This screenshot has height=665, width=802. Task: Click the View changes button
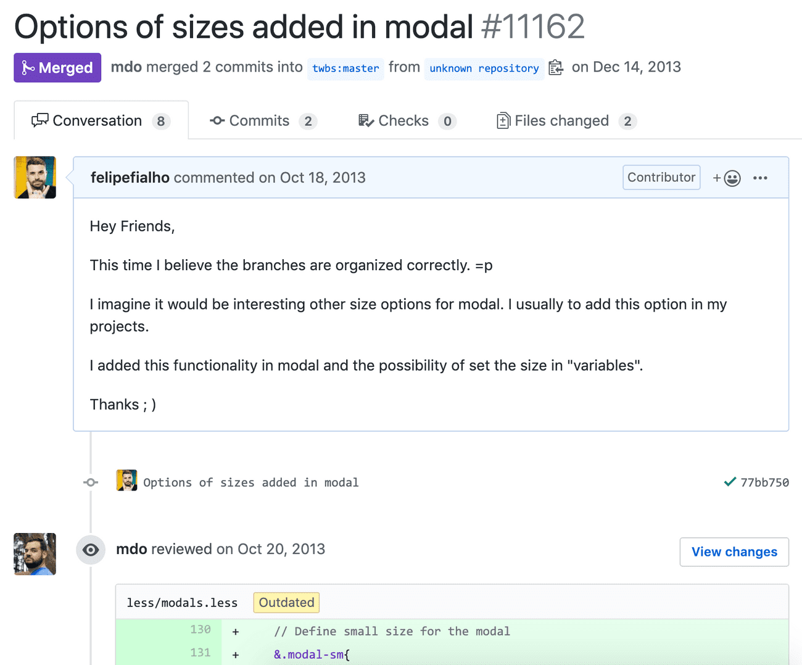point(734,552)
